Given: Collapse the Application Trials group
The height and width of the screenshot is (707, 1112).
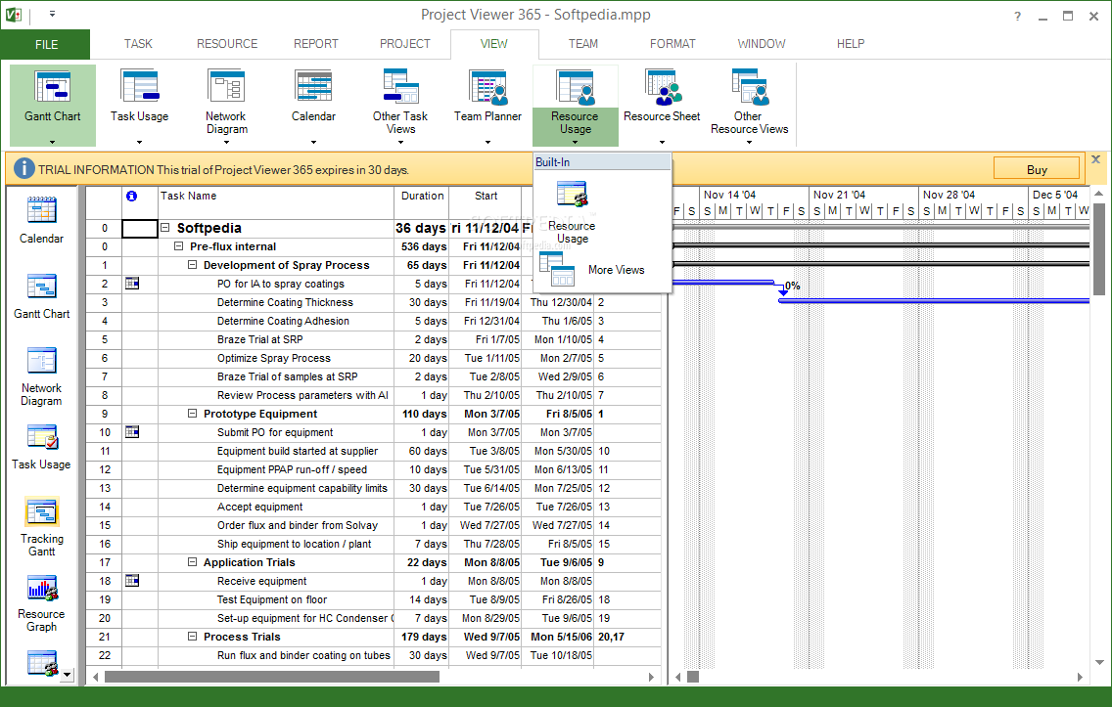Looking at the screenshot, I should point(192,562).
